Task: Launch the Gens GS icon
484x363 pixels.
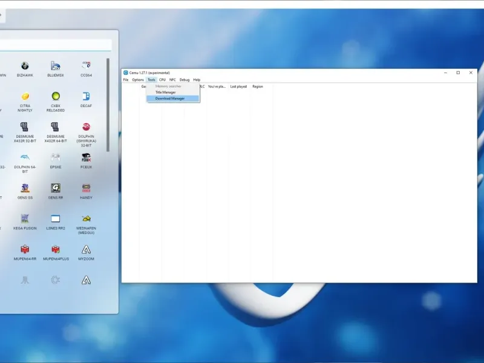Action: 25,188
